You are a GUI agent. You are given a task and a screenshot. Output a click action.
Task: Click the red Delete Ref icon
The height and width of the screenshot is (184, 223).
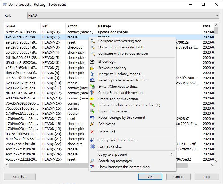tap(92, 132)
